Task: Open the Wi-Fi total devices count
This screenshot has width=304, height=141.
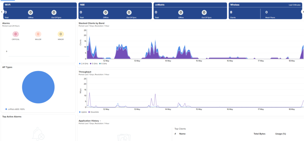Action: coord(6,12)
